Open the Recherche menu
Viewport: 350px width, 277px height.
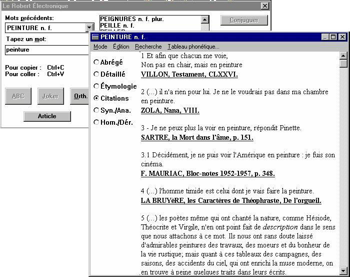[148, 47]
